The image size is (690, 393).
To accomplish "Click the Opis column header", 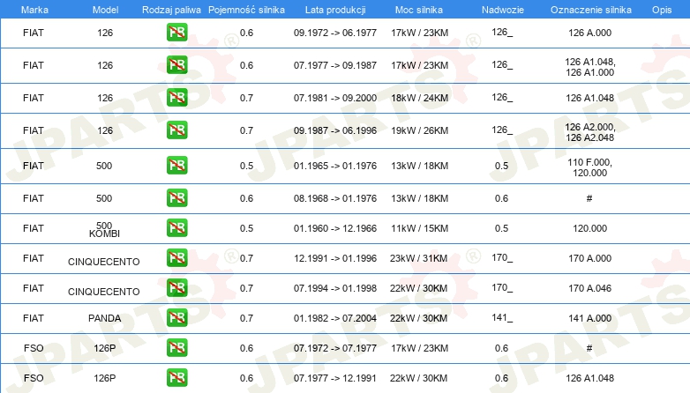I will tap(662, 10).
